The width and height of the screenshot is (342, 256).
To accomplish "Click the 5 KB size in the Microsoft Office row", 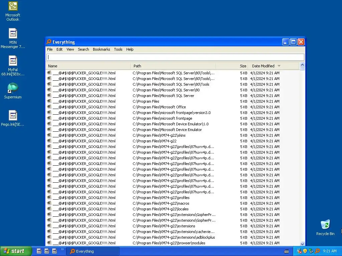I will (x=243, y=107).
